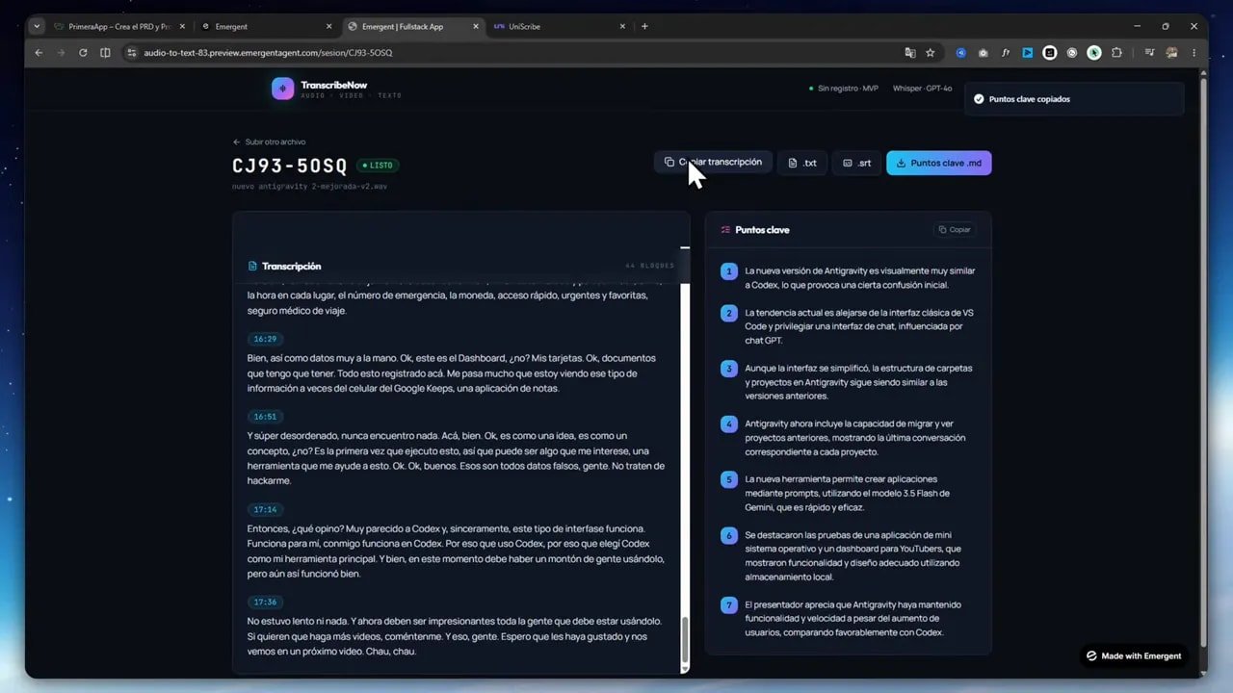1233x693 pixels.
Task: Open the tab search dropdown
Action: point(37,27)
